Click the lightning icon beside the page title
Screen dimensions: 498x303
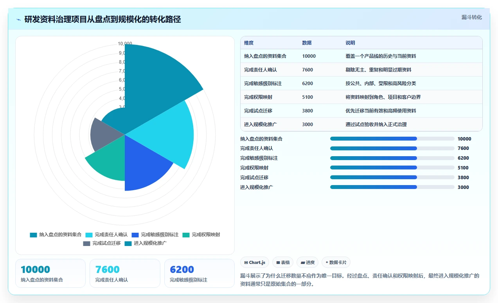[18, 20]
